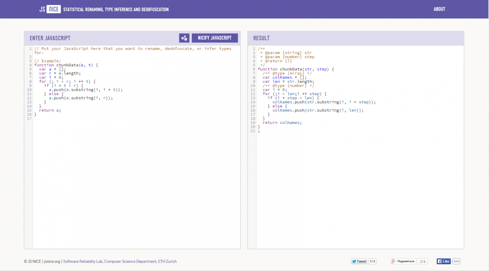The image size is (489, 271).
Task: Click the 'return colNames;' result line
Action: [x=282, y=123]
